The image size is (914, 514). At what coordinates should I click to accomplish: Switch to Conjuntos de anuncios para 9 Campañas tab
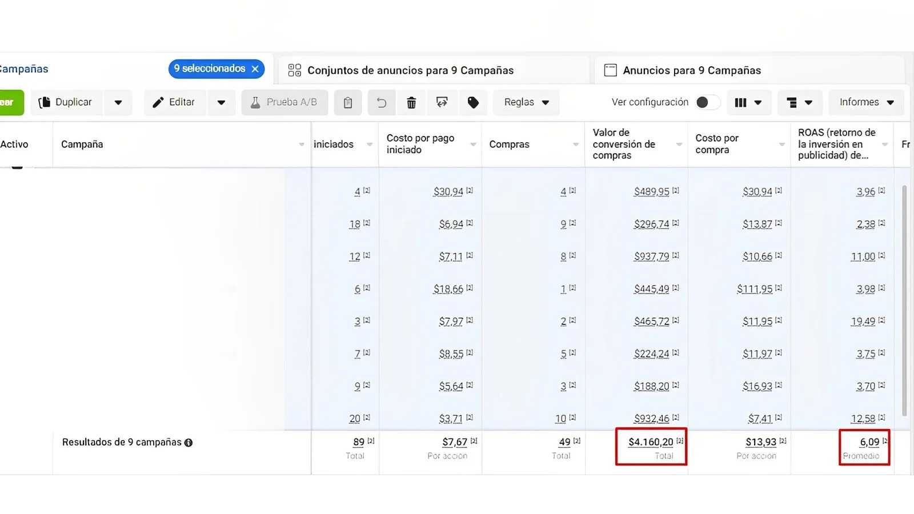(434, 70)
